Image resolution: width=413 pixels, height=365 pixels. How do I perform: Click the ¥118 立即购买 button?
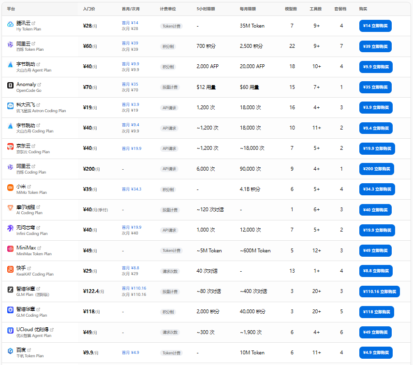click(x=377, y=312)
